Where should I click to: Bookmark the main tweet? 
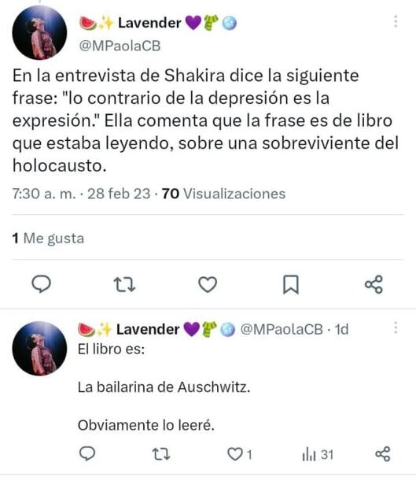point(291,284)
